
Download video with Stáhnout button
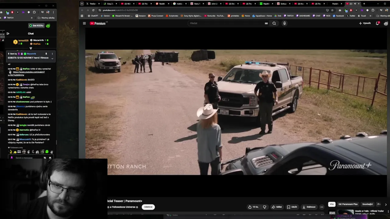coord(309,207)
